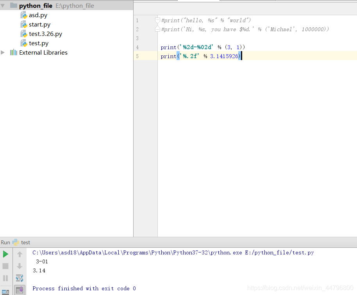Open test.py in project tree
The height and width of the screenshot is (295, 357).
pos(39,43)
